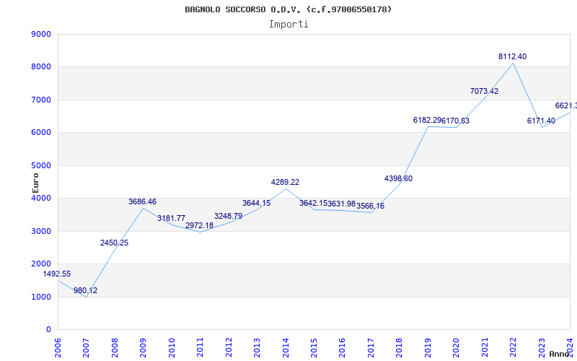Select the 3248.79 data label
The height and width of the screenshot is (361, 577).
[x=228, y=216]
